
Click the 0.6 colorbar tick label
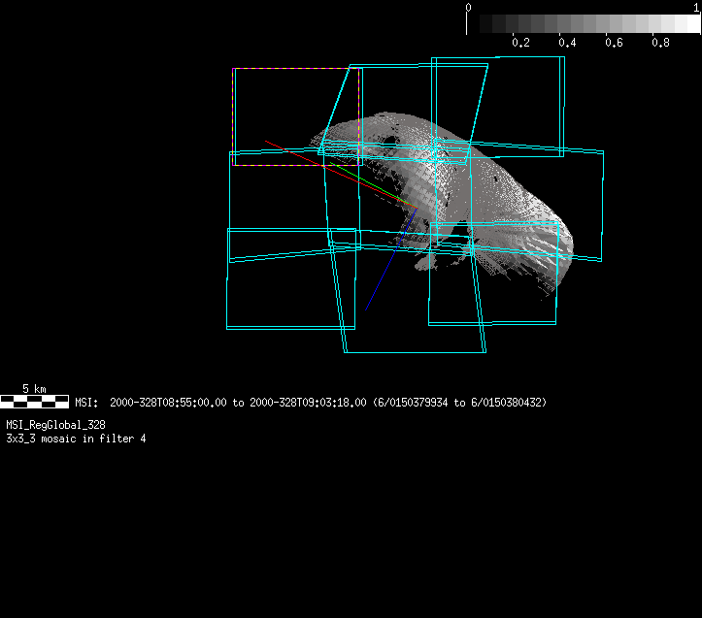(x=614, y=43)
